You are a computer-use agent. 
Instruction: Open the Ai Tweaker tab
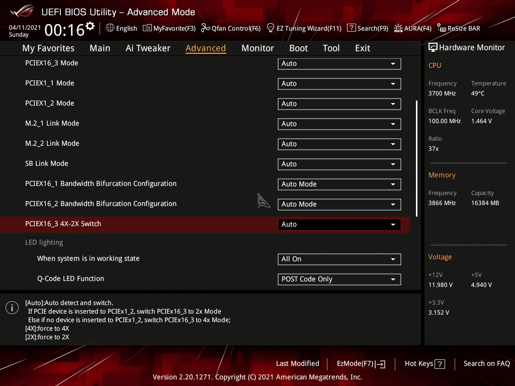click(148, 48)
